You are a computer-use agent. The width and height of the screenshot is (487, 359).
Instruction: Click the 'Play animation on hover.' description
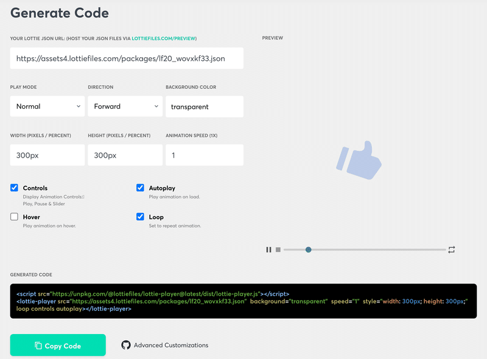(x=49, y=226)
